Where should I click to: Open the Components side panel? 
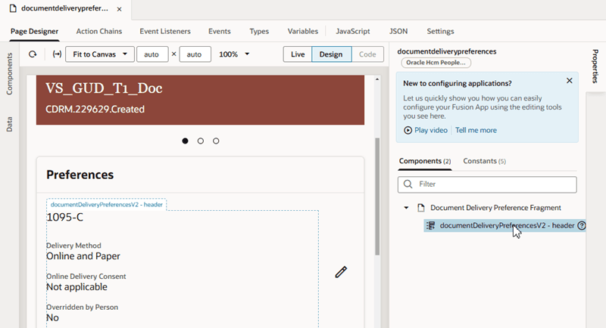coord(9,73)
